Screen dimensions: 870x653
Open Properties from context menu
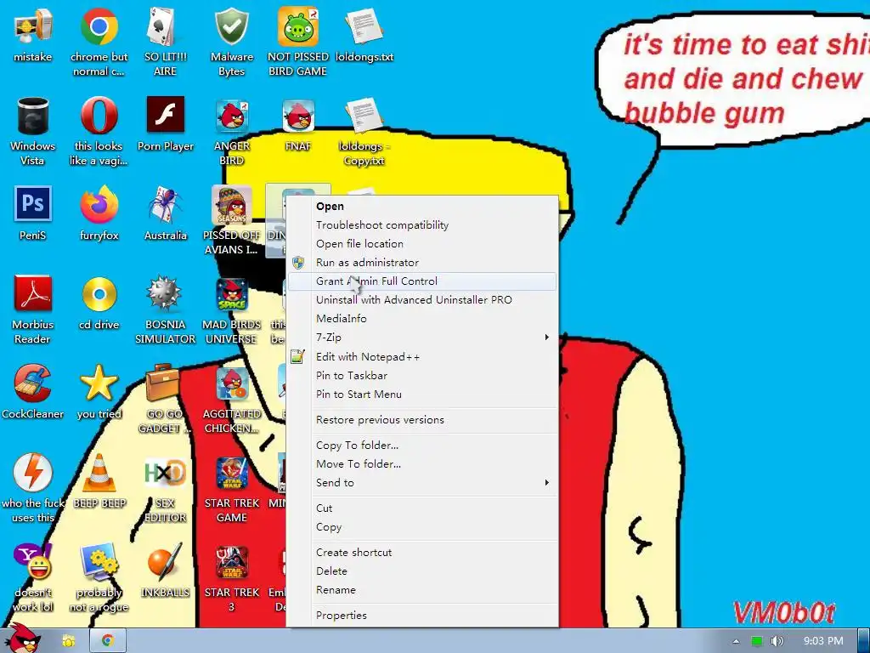pos(422,616)
